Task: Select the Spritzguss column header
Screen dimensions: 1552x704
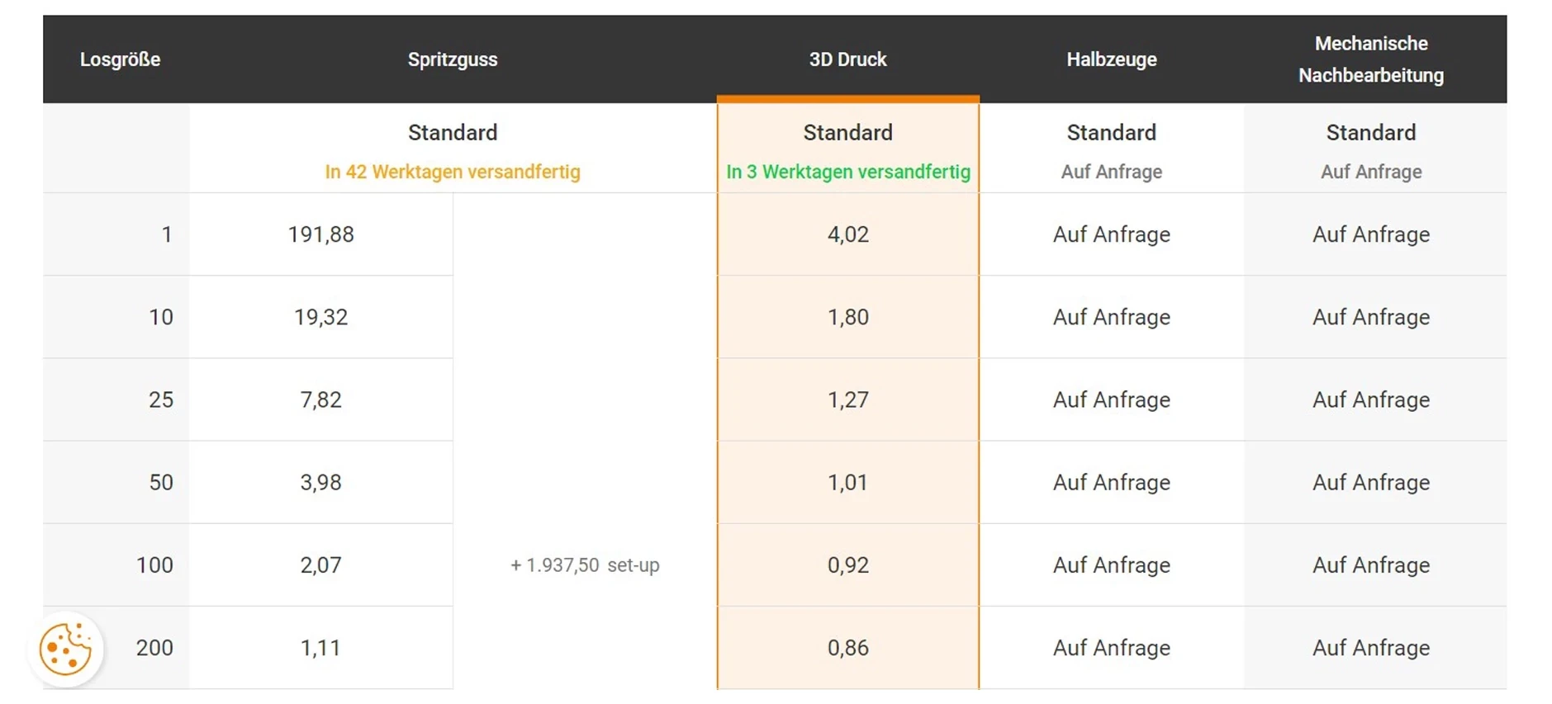Action: coord(453,59)
